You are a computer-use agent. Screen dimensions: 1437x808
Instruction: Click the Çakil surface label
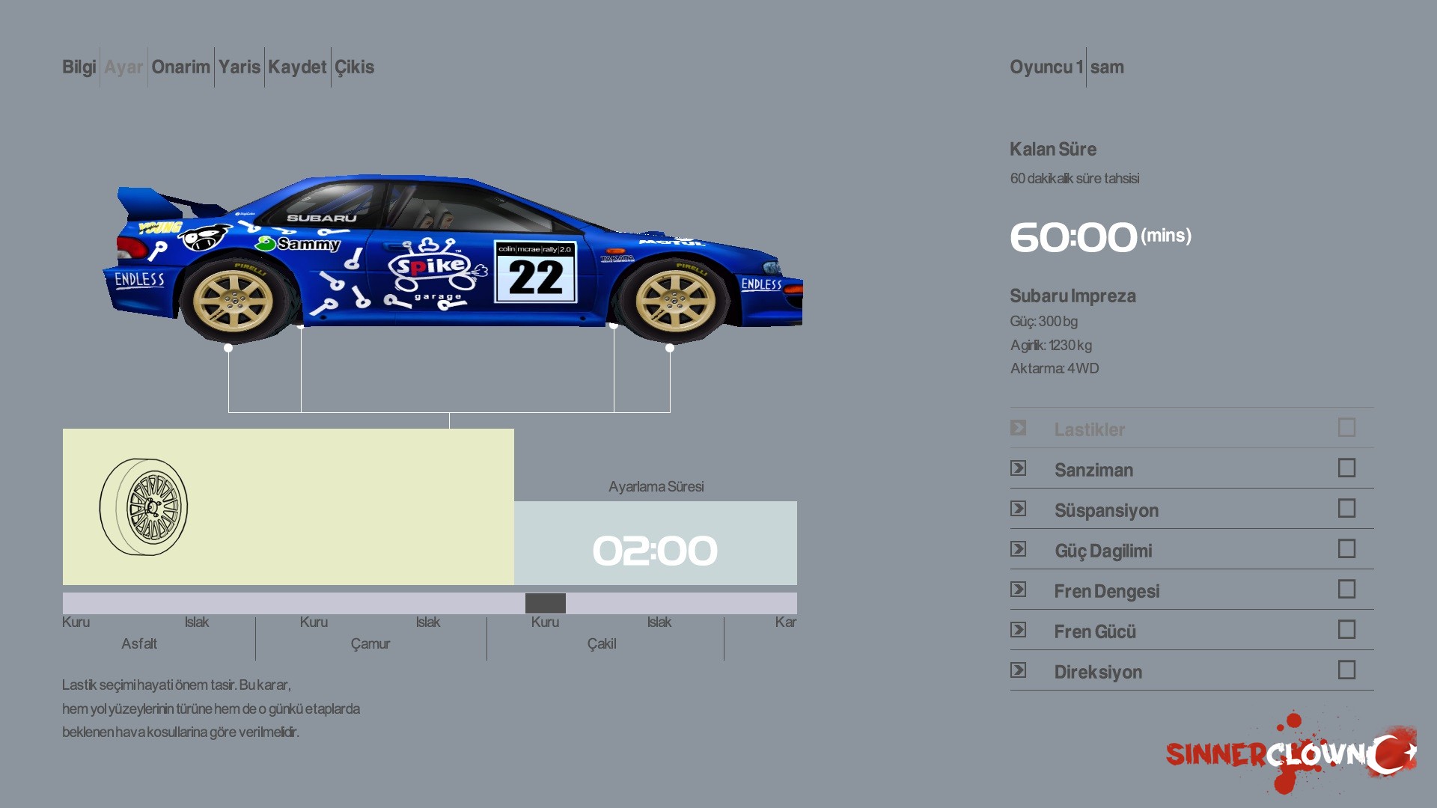pos(602,644)
